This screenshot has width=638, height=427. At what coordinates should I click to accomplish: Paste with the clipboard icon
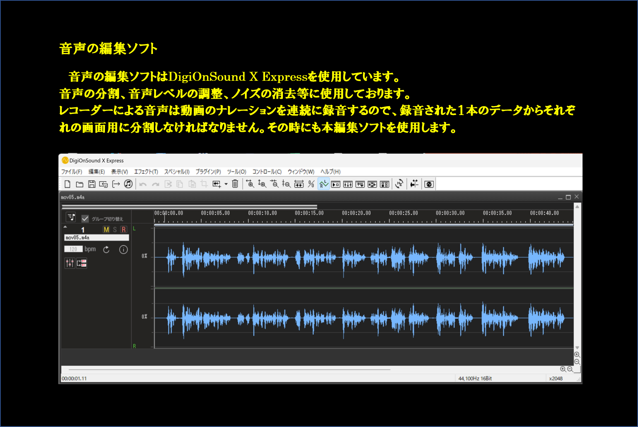pos(192,184)
